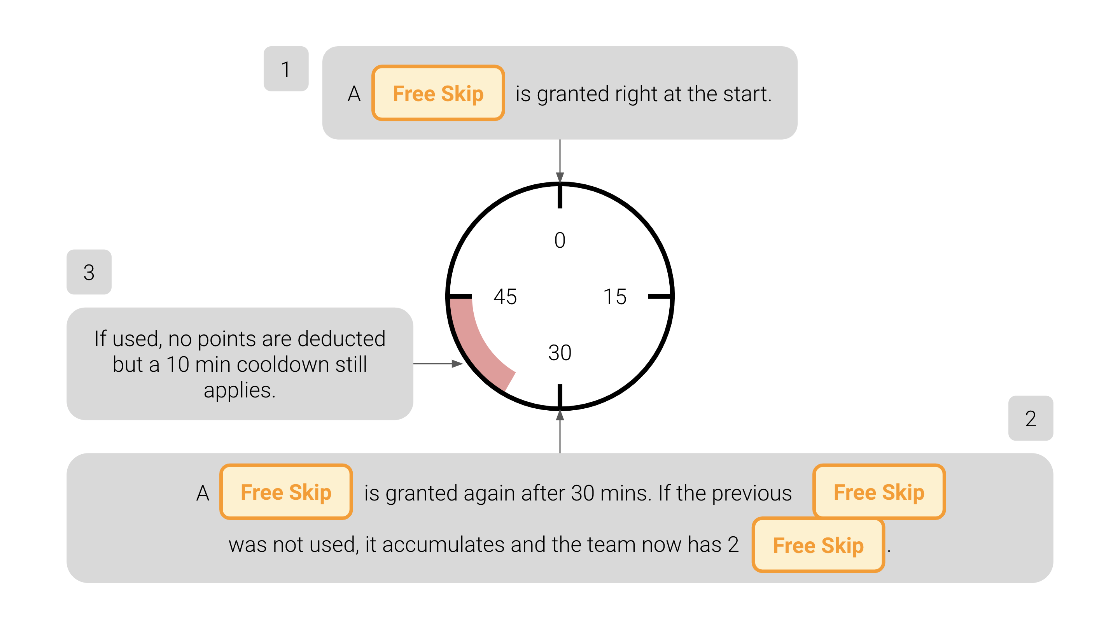Click the Free Skip badge after 'now has 2'
The image size is (1120, 630).
(818, 545)
